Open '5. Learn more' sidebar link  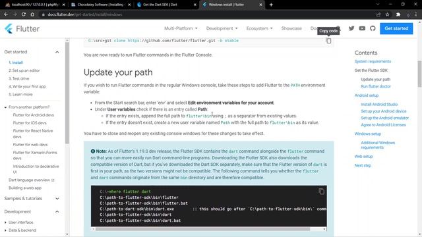[20, 94]
